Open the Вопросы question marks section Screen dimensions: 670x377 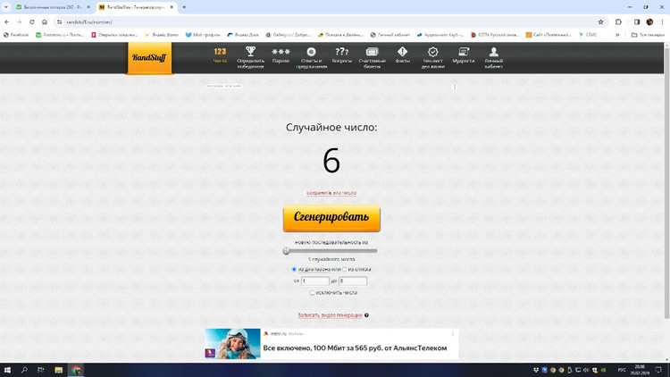point(341,54)
